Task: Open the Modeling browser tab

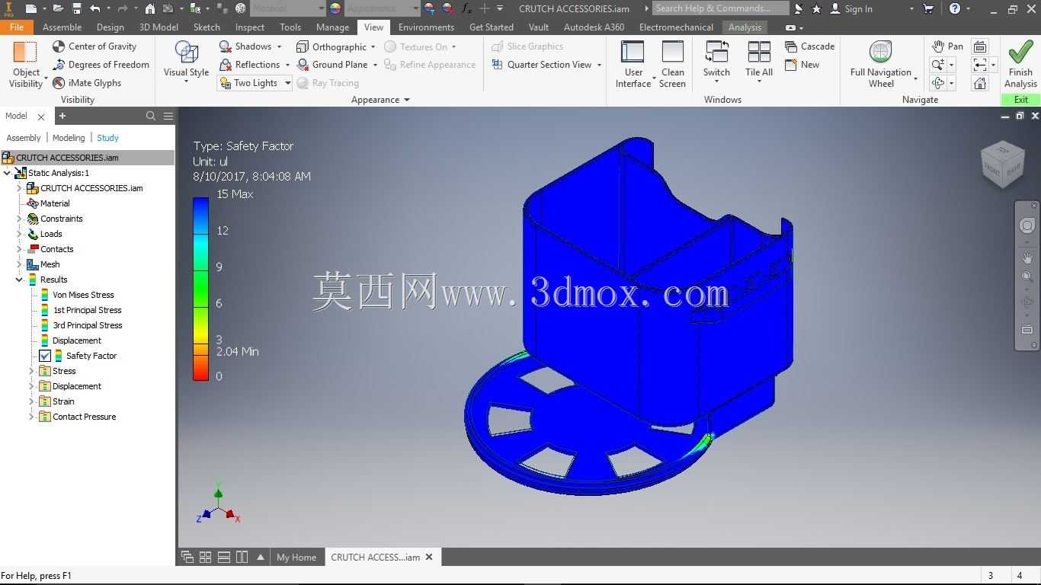Action: [x=69, y=138]
